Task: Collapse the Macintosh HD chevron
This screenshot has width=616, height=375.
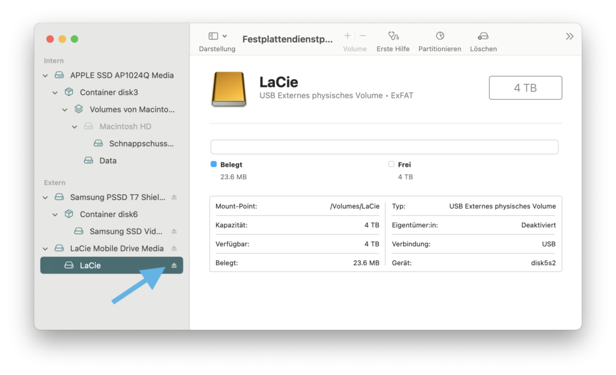Action: [75, 127]
